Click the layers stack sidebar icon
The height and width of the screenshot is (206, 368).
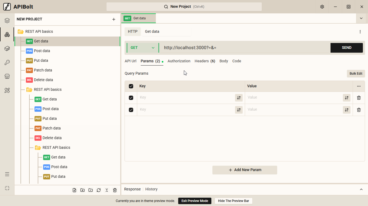coord(7,21)
